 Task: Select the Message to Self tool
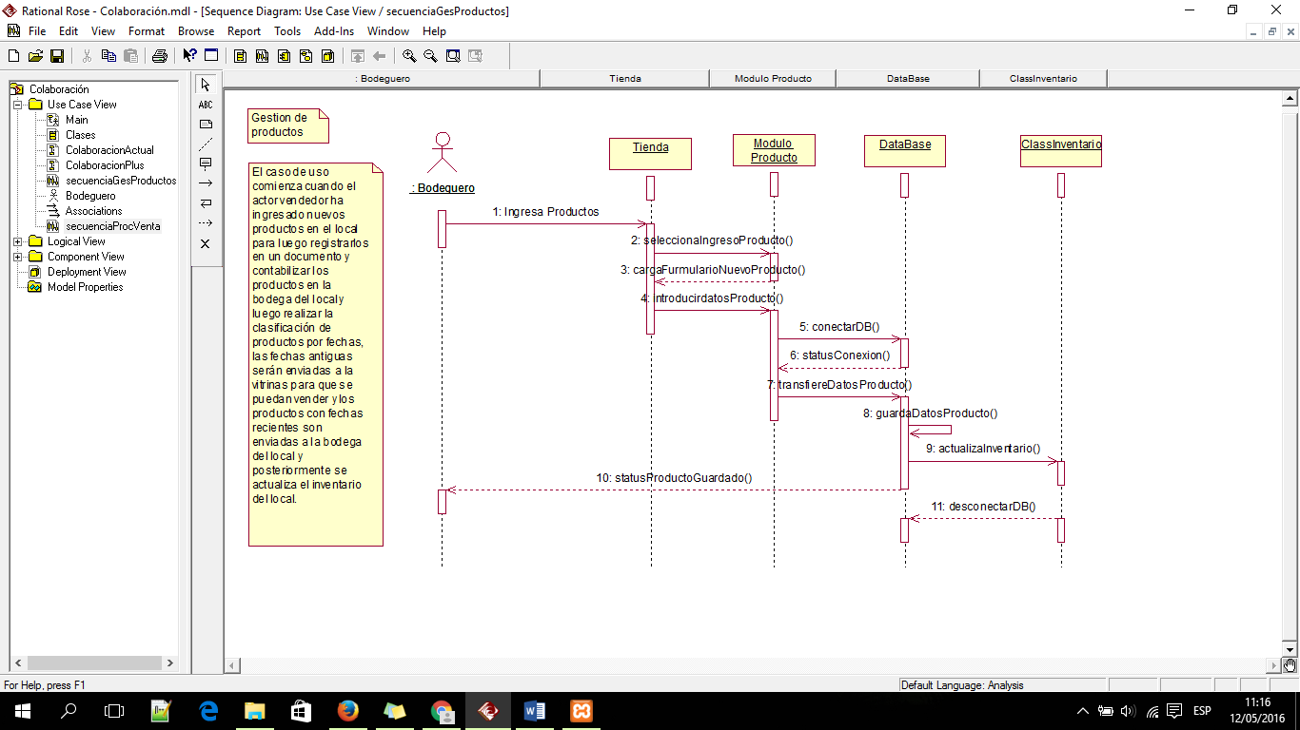point(206,203)
